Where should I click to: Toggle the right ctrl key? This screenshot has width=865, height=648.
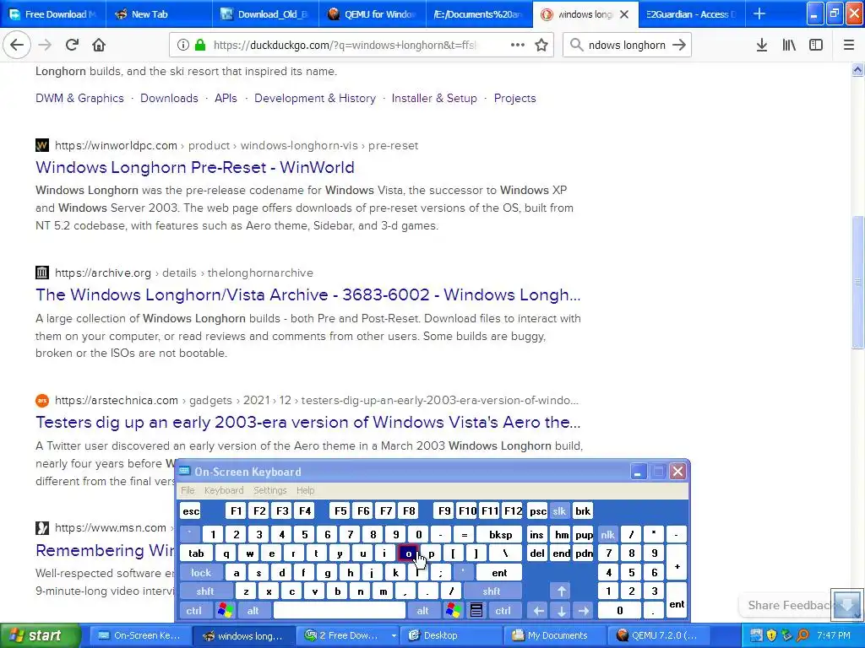pos(503,610)
